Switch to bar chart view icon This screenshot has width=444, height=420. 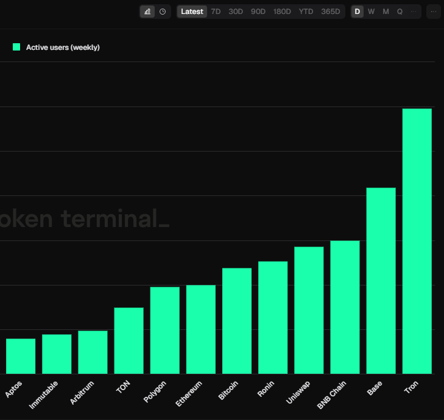[x=147, y=12]
